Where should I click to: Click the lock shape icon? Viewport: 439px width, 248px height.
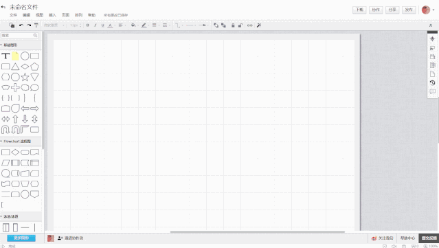click(233, 25)
